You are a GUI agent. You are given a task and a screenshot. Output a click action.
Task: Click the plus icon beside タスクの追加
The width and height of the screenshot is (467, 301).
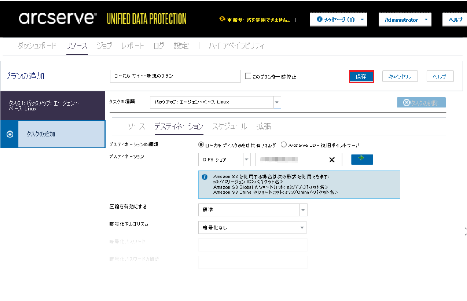10,134
